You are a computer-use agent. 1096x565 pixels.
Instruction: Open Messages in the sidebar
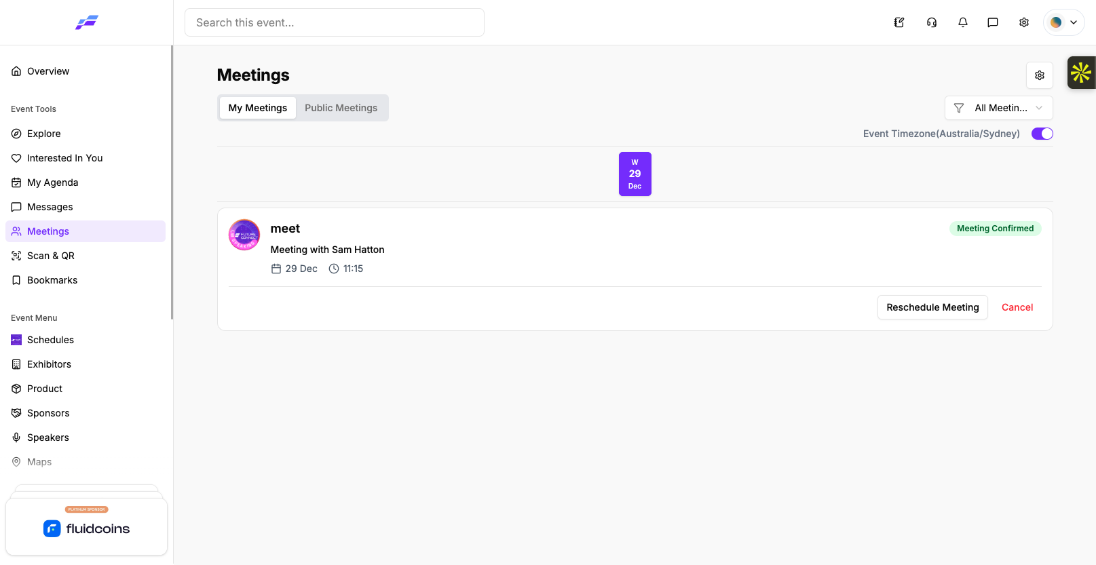tap(86, 207)
